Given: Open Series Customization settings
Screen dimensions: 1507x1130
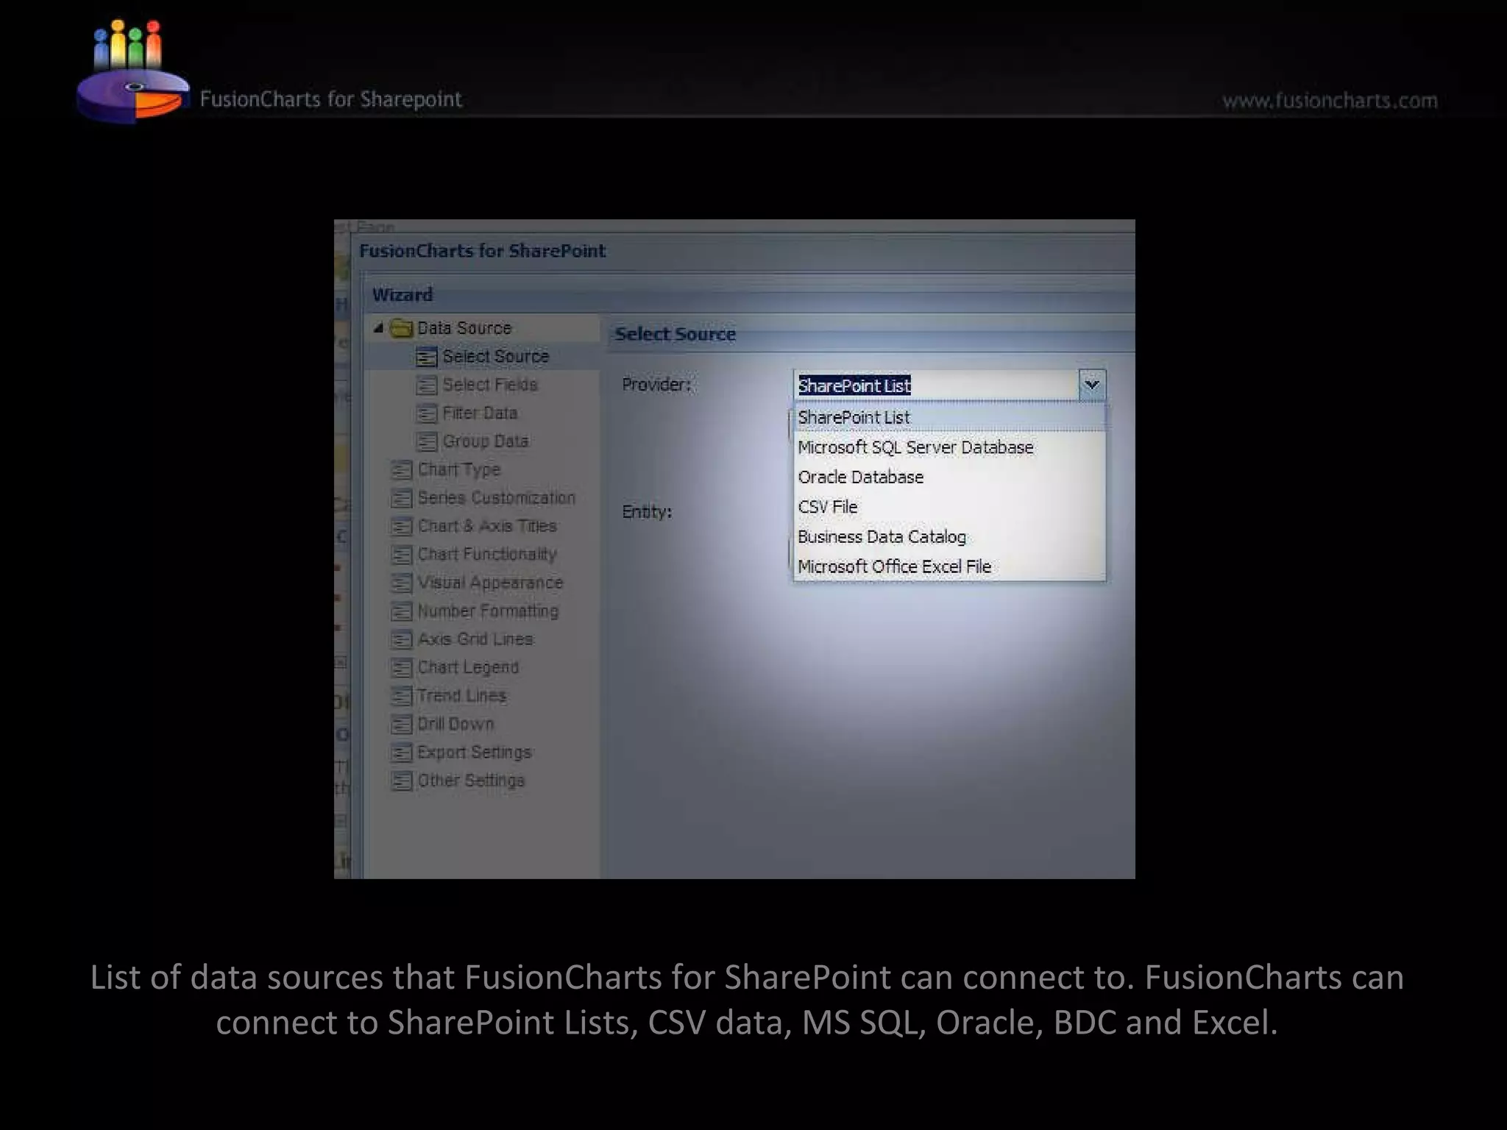Looking at the screenshot, I should pos(497,497).
